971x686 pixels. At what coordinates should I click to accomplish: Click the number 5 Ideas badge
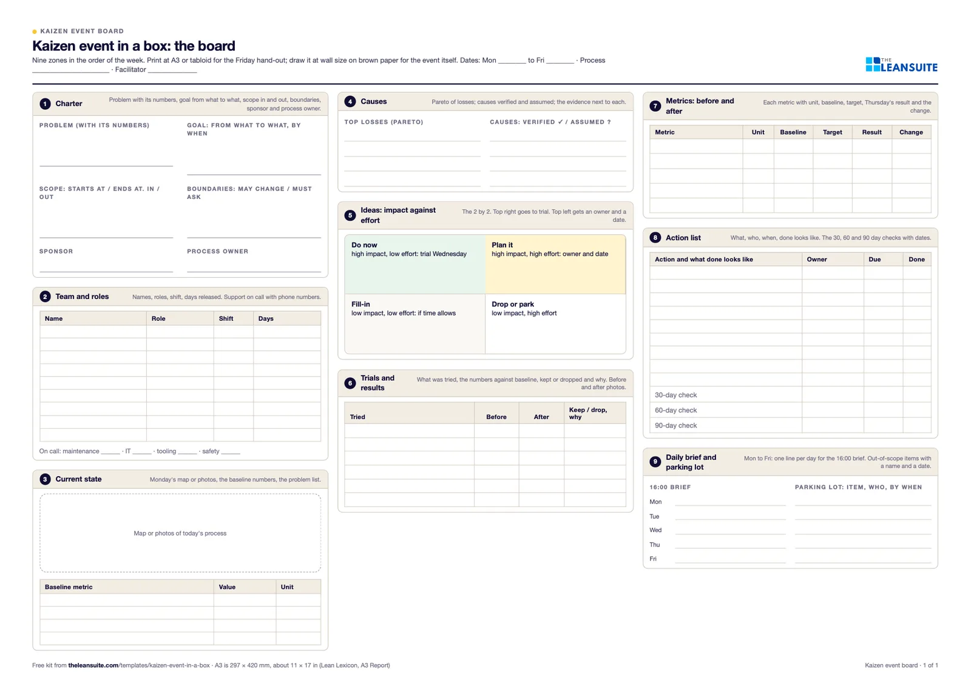tap(350, 215)
